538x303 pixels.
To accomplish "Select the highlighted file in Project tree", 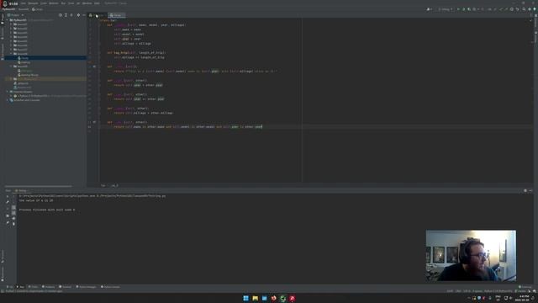I will point(45,58).
